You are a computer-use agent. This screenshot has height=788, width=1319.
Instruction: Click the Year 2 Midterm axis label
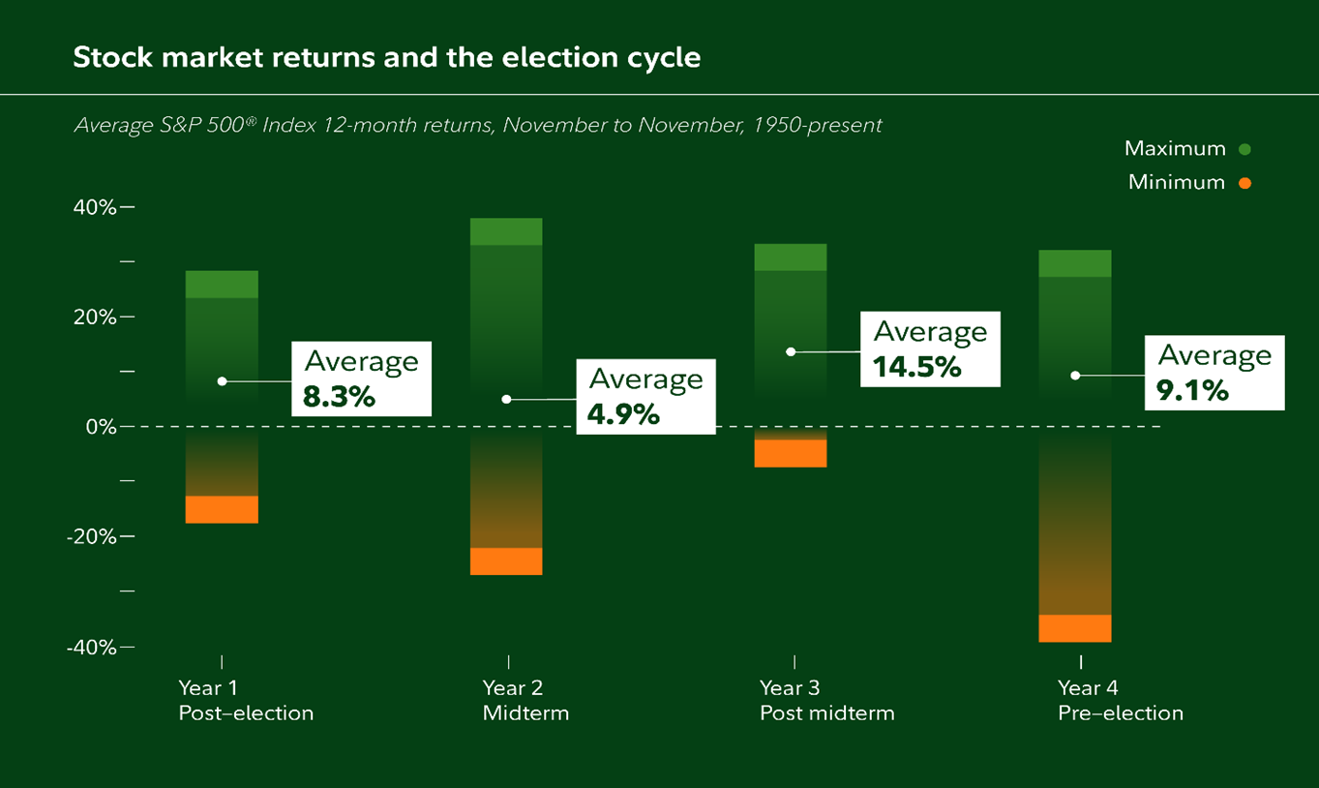(x=525, y=701)
